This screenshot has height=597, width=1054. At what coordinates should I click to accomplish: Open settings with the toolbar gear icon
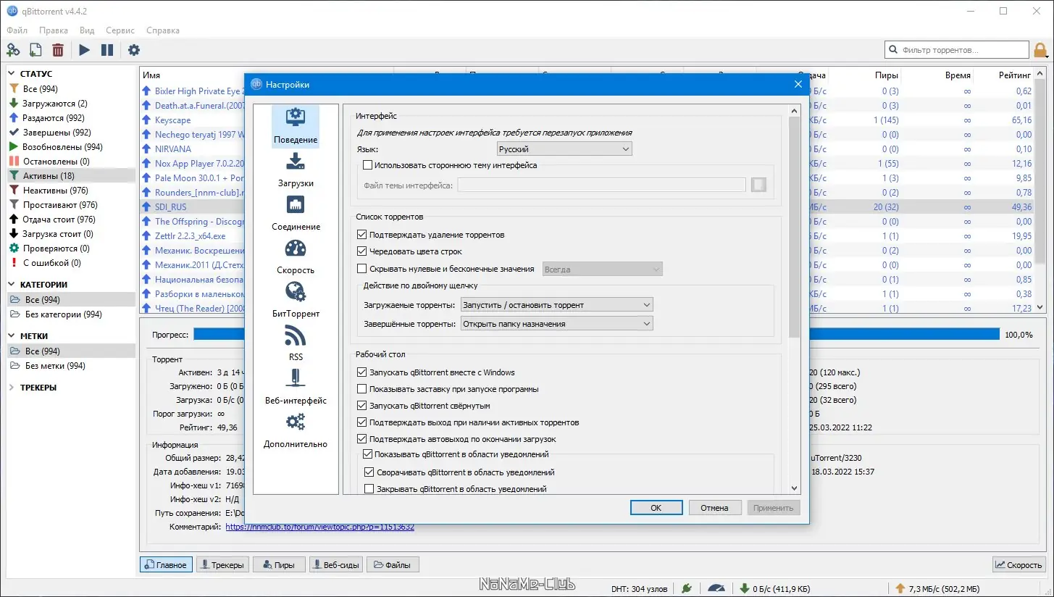(x=134, y=50)
